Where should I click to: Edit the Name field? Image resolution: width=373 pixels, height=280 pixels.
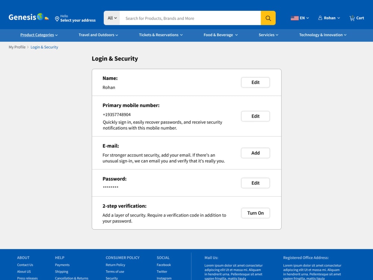(256, 83)
